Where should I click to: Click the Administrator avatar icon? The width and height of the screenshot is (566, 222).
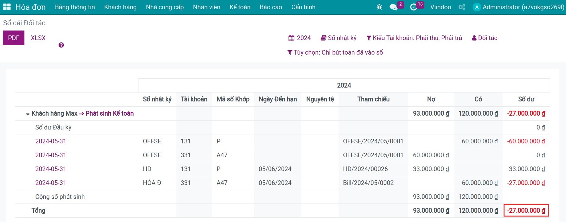tap(477, 7)
